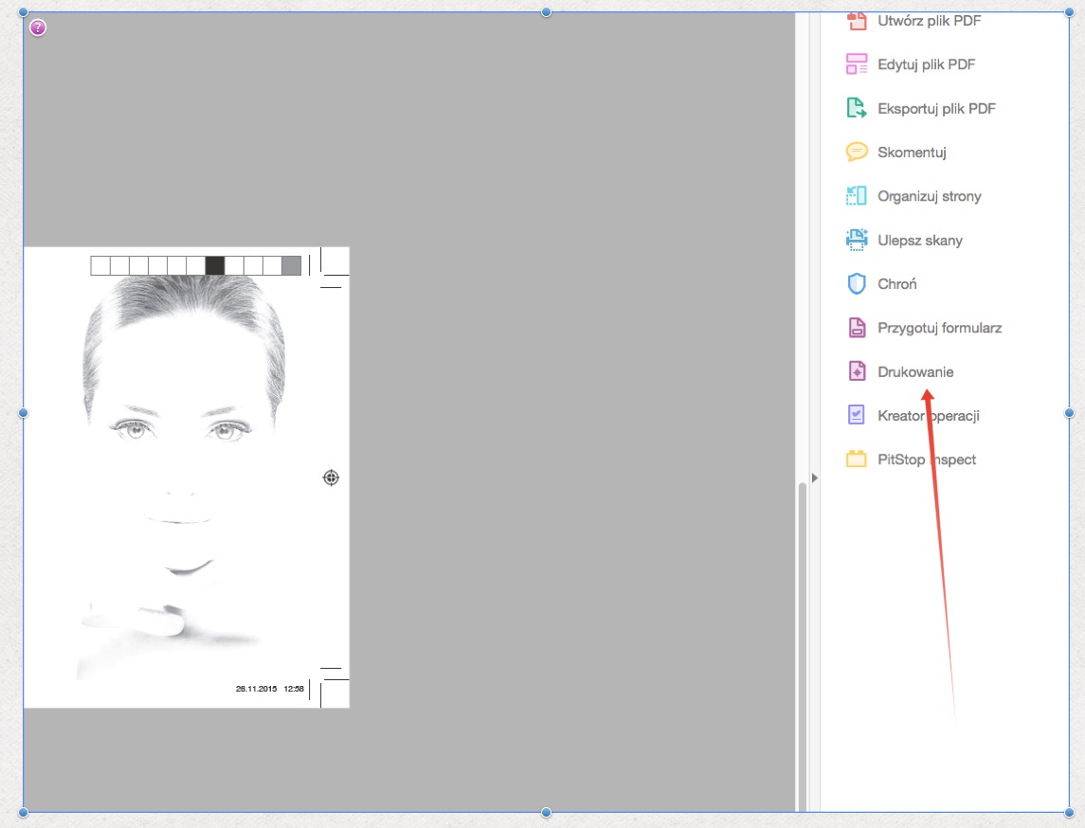Click the Utwórz plik PDF icon
Image resolution: width=1085 pixels, height=828 pixels.
click(857, 21)
